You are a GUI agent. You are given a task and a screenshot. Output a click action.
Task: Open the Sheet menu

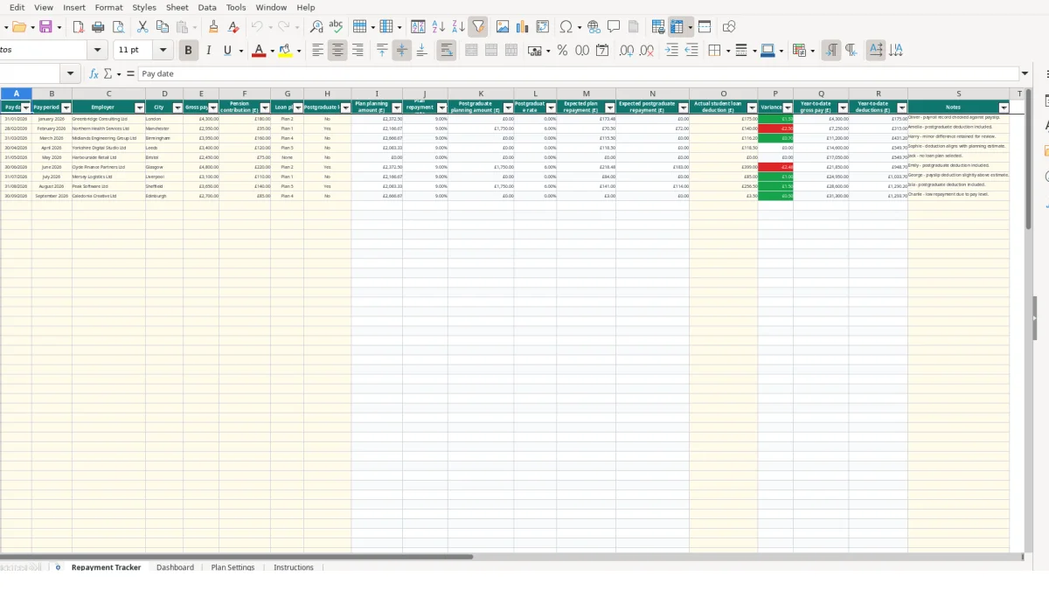(x=177, y=7)
